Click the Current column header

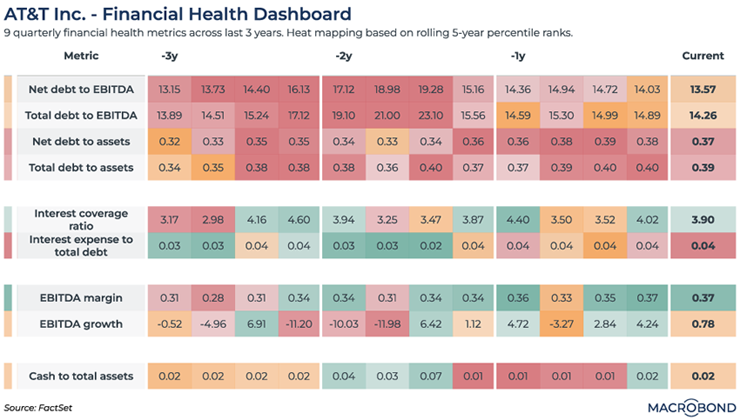pyautogui.click(x=703, y=56)
